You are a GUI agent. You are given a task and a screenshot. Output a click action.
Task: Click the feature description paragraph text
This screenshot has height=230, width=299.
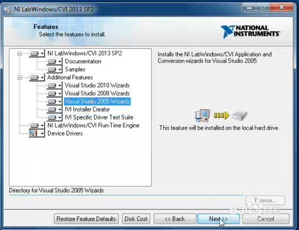214,57
